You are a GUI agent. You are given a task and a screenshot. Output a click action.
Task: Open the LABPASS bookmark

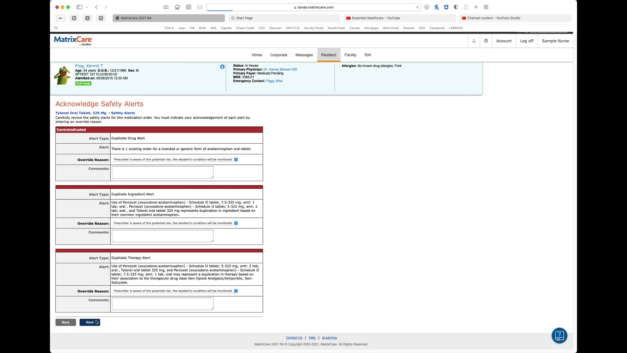[x=456, y=28]
